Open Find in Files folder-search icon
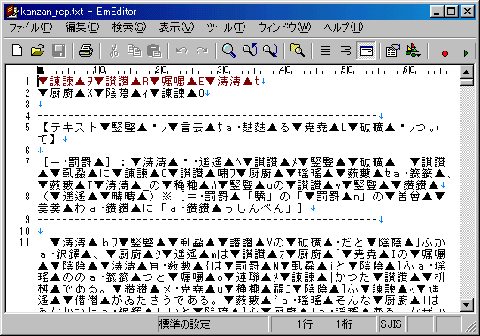 click(298, 51)
